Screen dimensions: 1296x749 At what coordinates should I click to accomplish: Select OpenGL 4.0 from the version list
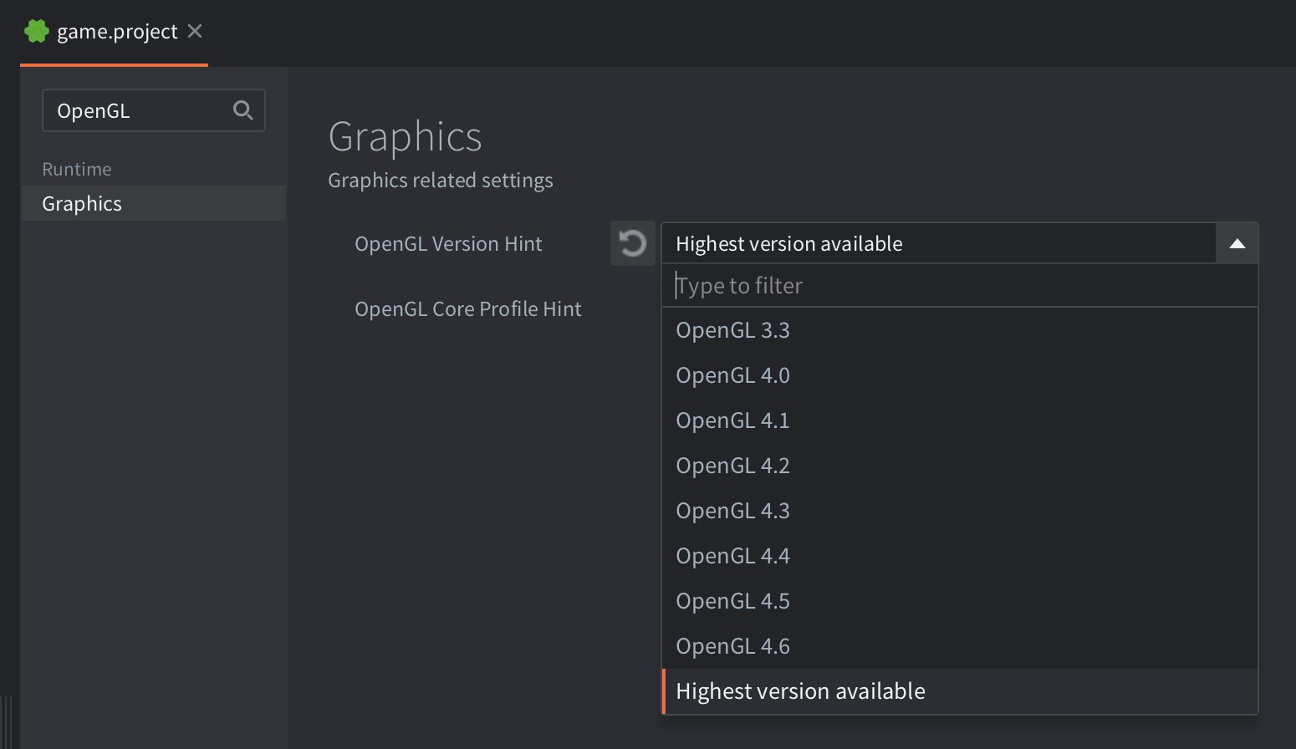tap(732, 374)
